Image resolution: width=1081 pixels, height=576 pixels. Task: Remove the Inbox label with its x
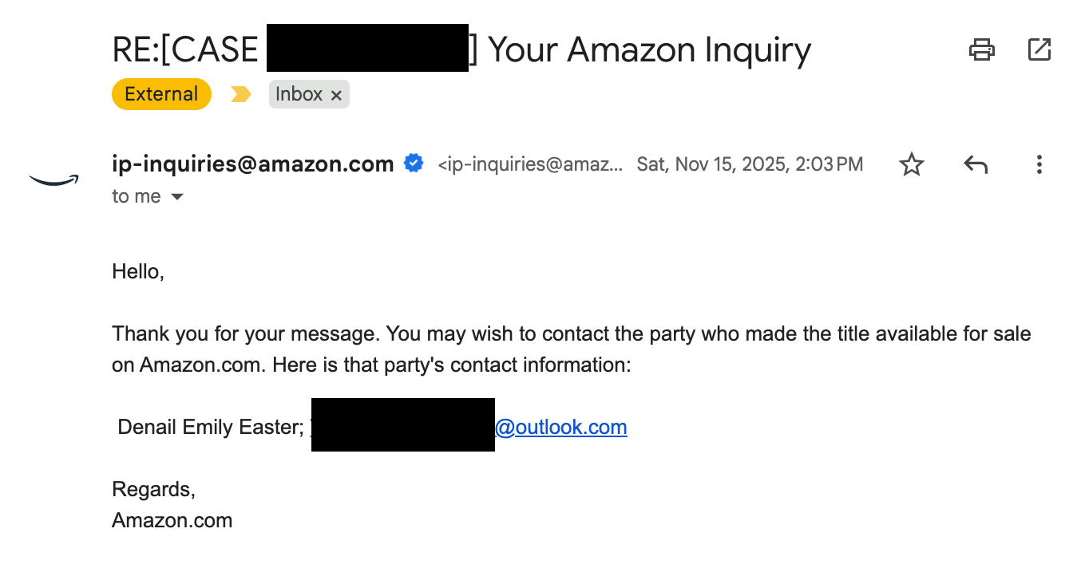tap(336, 96)
